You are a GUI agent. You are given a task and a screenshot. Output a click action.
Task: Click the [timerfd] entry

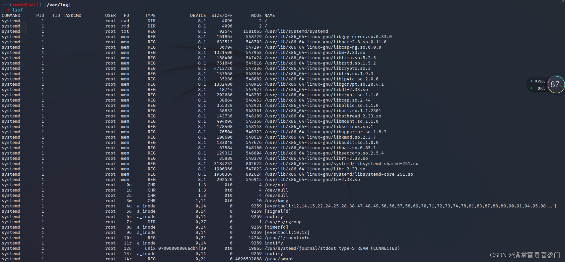pos(276,227)
